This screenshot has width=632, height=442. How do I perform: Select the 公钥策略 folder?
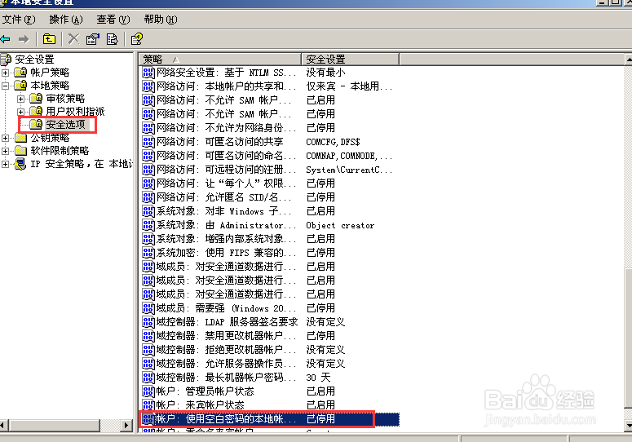click(50, 138)
